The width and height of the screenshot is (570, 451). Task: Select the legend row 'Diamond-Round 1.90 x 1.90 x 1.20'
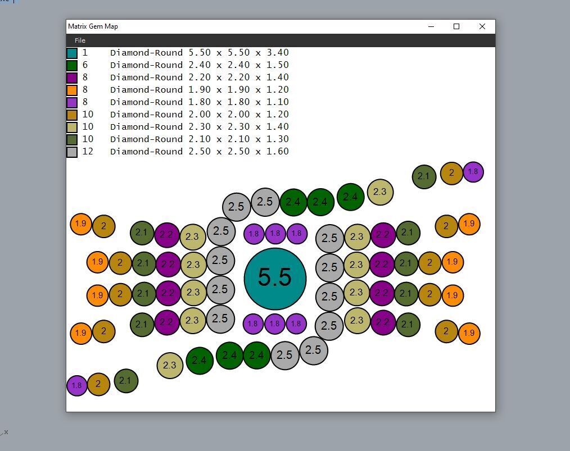coord(200,90)
